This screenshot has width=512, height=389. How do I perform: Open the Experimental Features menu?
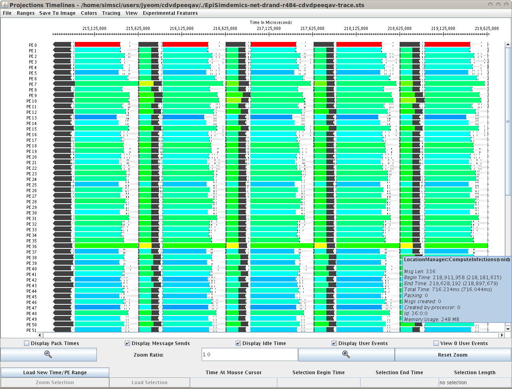click(170, 13)
